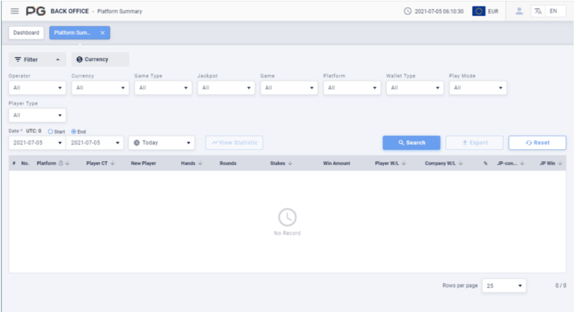Click the Search button
Viewport: 574px width, 312px height.
411,143
